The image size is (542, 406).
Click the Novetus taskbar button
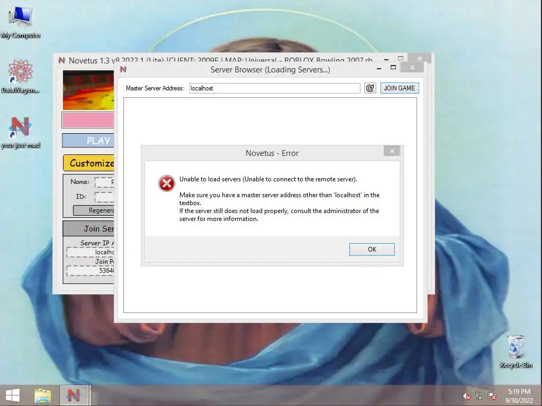75,395
